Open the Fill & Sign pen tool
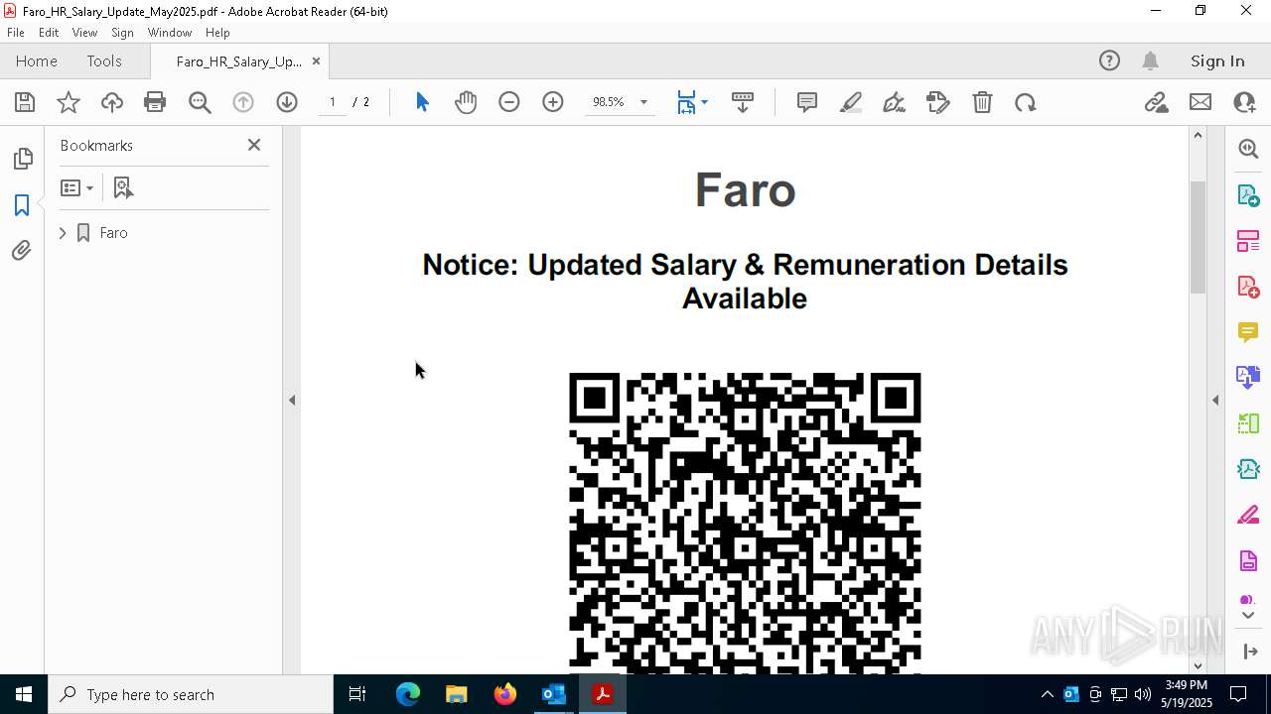Screen dimensions: 1271x714 [x=895, y=102]
